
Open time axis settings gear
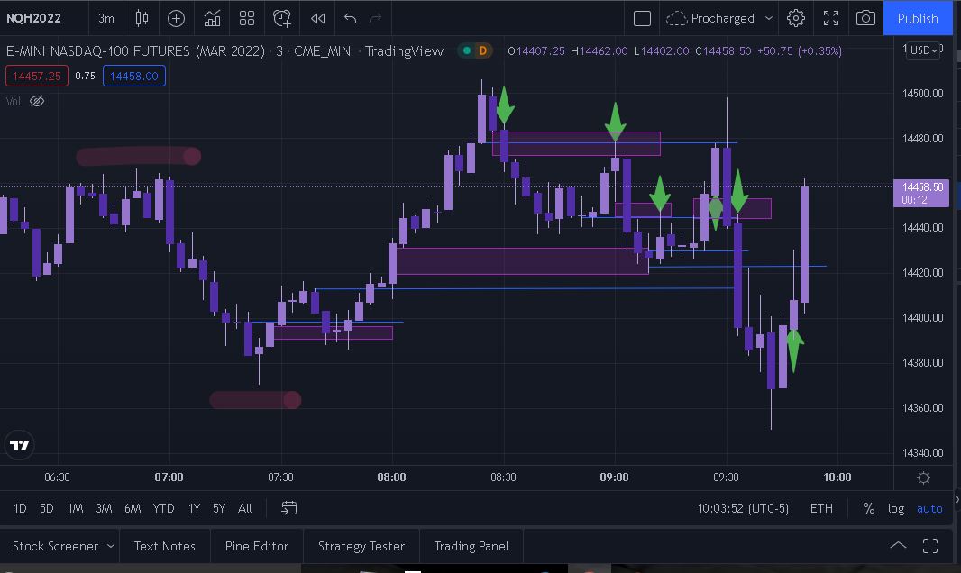[x=924, y=477]
